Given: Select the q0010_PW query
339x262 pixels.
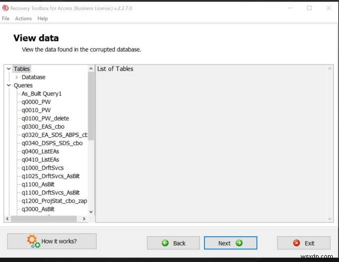Looking at the screenshot, I should point(36,110).
